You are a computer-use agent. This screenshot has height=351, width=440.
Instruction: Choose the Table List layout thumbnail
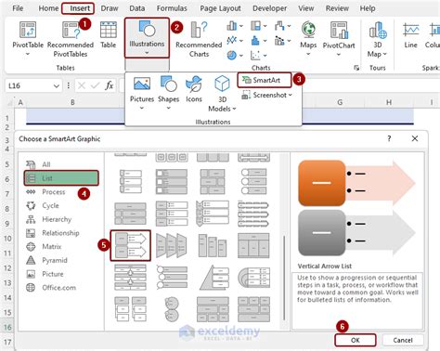click(253, 245)
